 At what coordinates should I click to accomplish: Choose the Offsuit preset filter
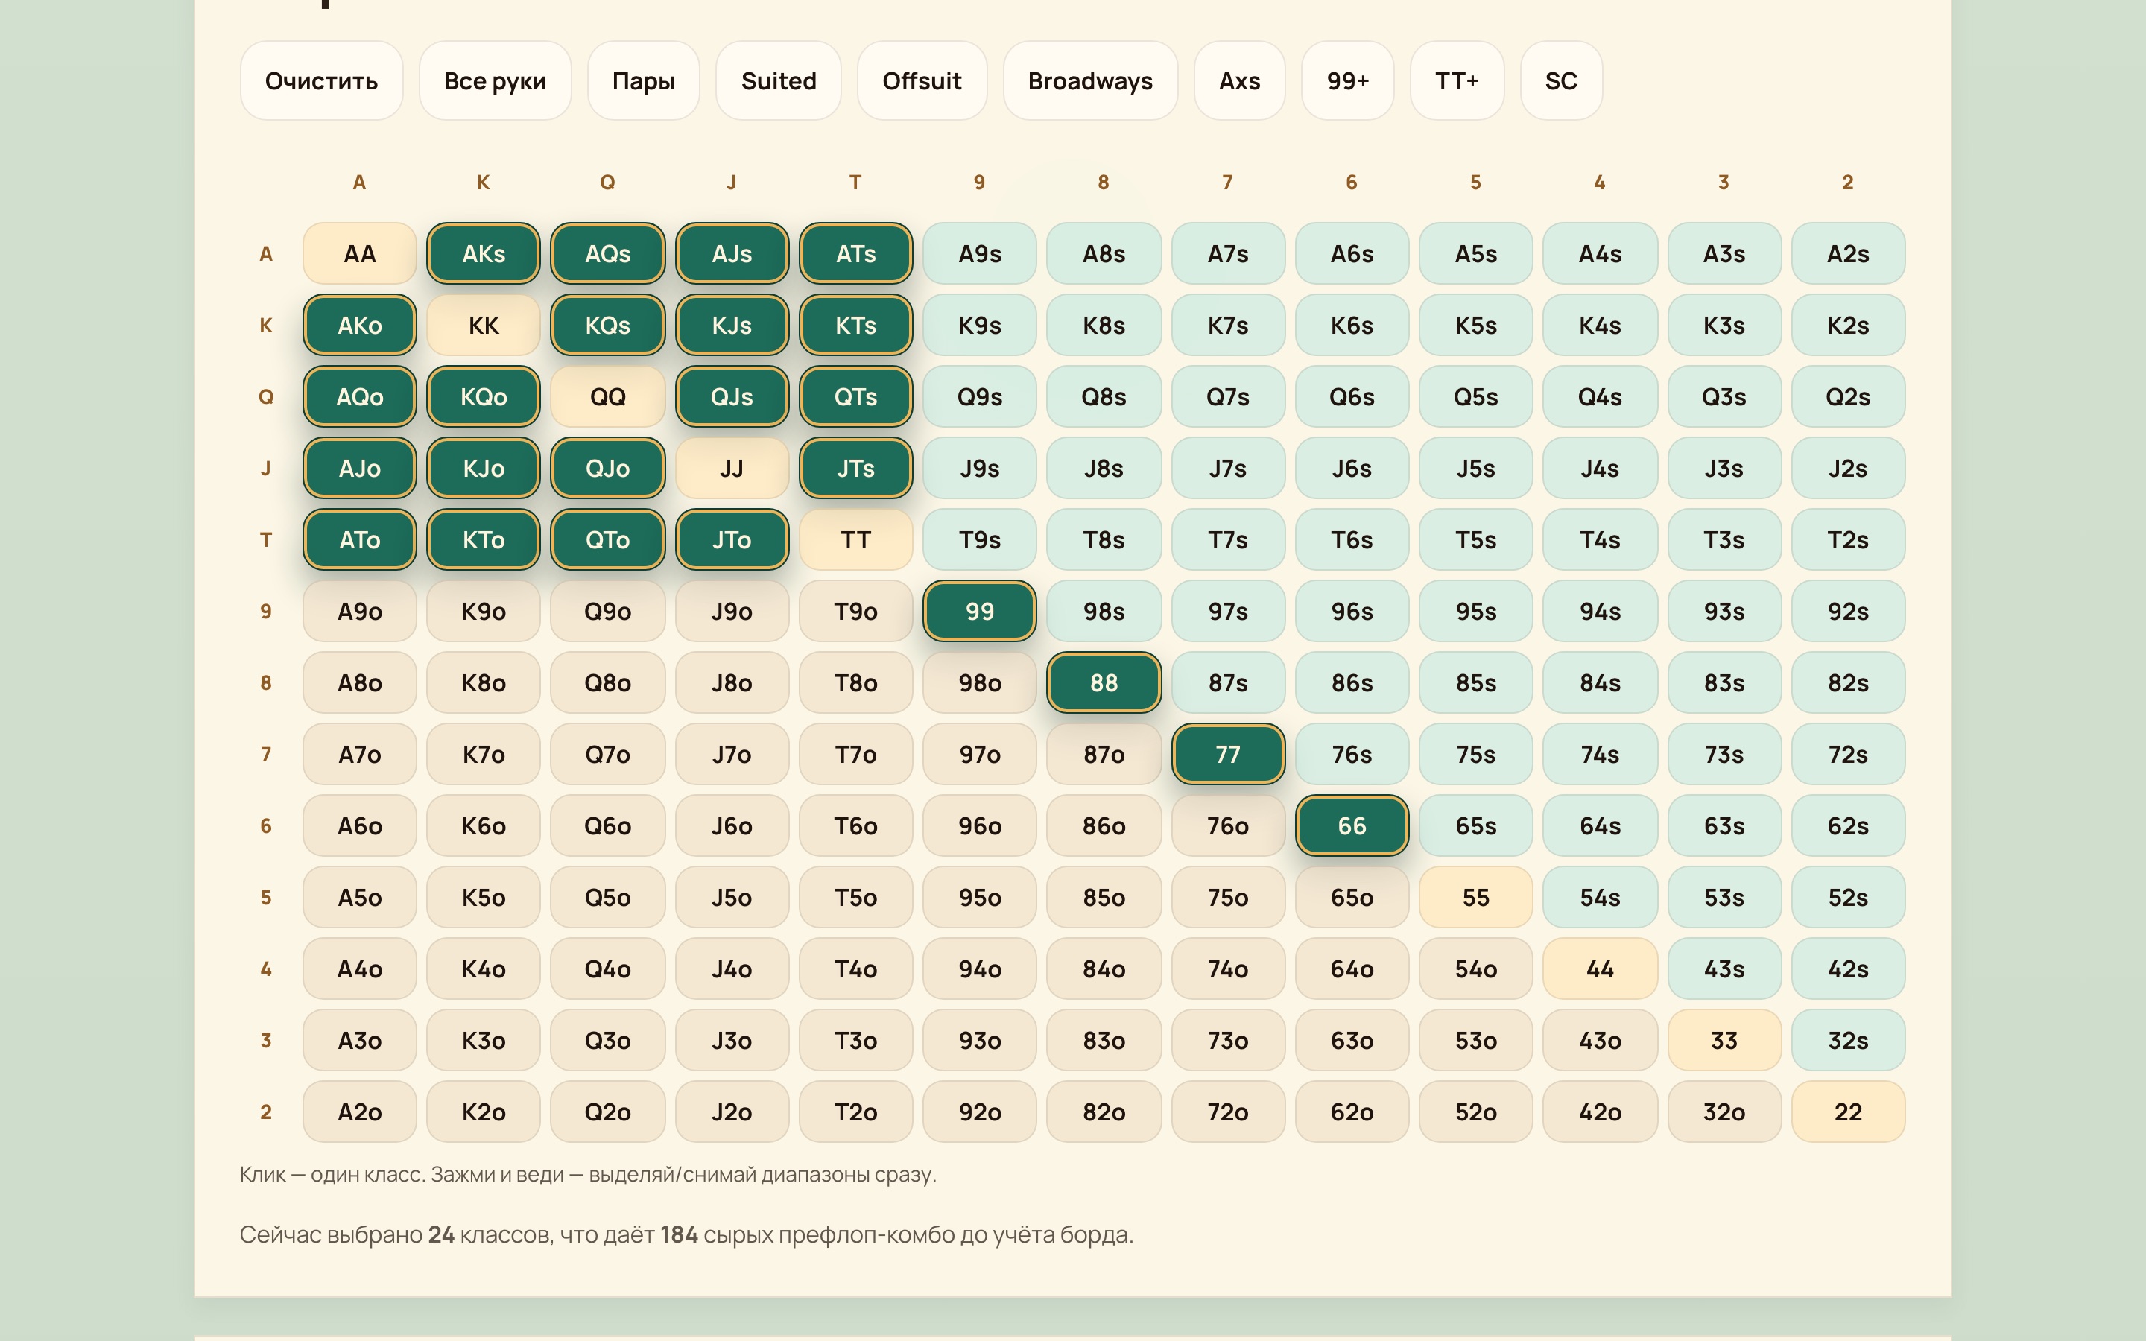pyautogui.click(x=921, y=80)
